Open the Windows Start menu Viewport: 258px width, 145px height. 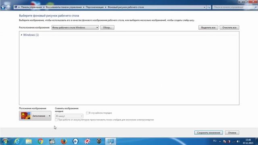(5, 141)
